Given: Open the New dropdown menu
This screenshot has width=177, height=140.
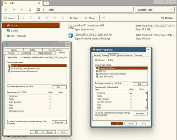Looking at the screenshot, I should pos(10,18).
